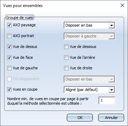Screen dimensions: 128x126
Task: Uncheck the AXO paysage checkbox
Action: click(x=9, y=25)
